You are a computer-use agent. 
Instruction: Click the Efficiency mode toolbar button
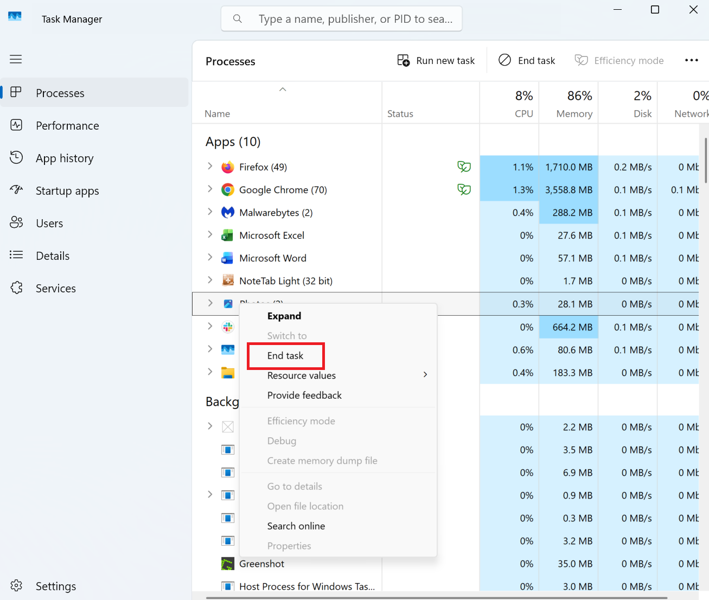[619, 60]
